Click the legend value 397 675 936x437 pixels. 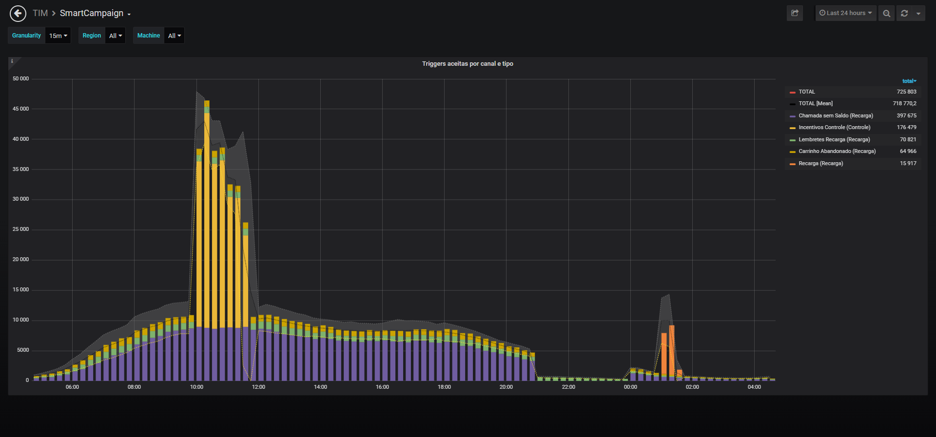click(x=906, y=115)
